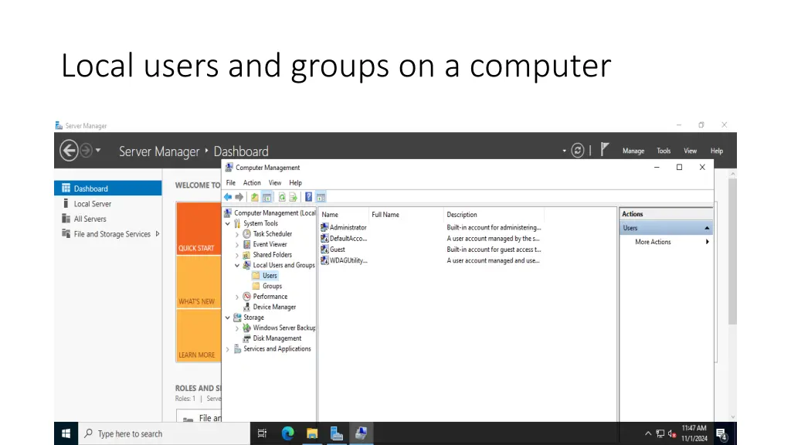The width and height of the screenshot is (791, 445).
Task: Open the File menu in Computer Management
Action: click(230, 182)
